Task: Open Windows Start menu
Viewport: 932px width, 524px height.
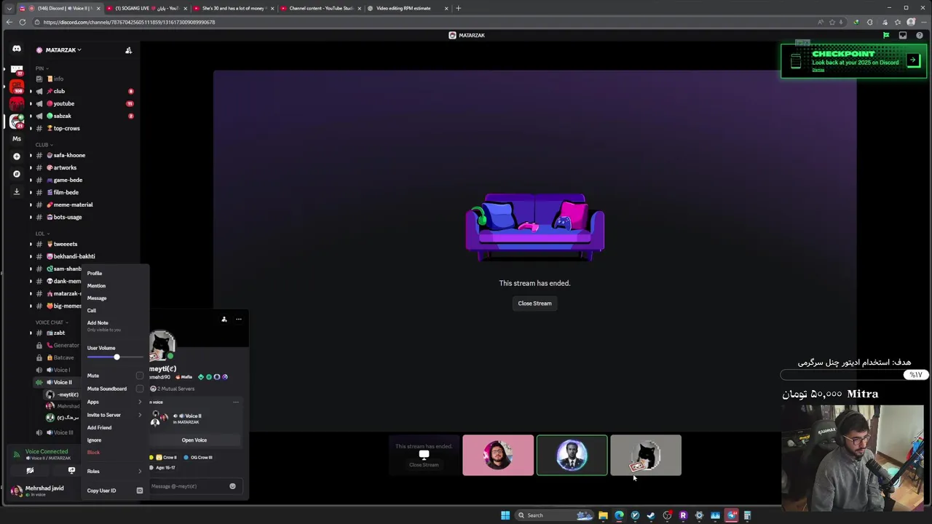Action: click(505, 515)
